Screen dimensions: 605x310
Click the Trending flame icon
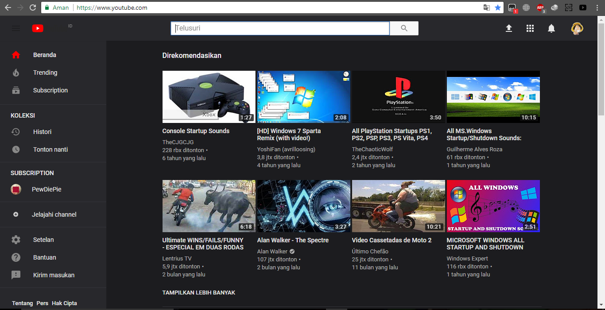coord(16,73)
